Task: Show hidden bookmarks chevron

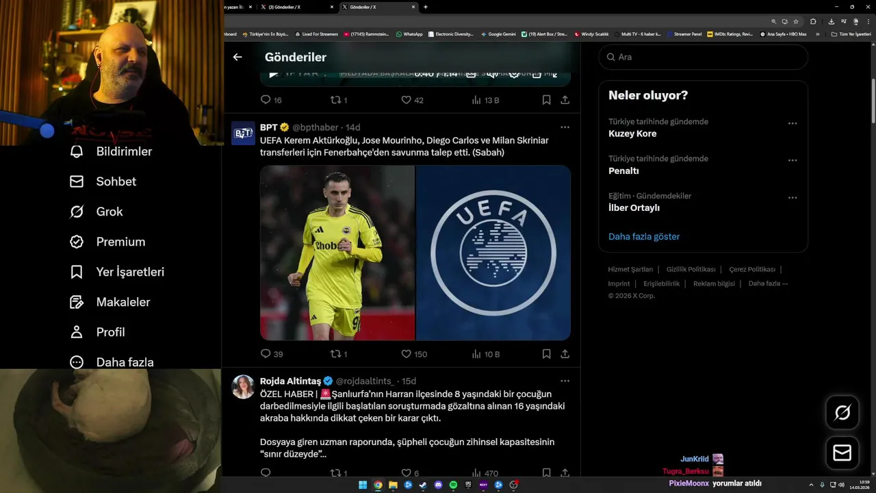Action: point(817,34)
